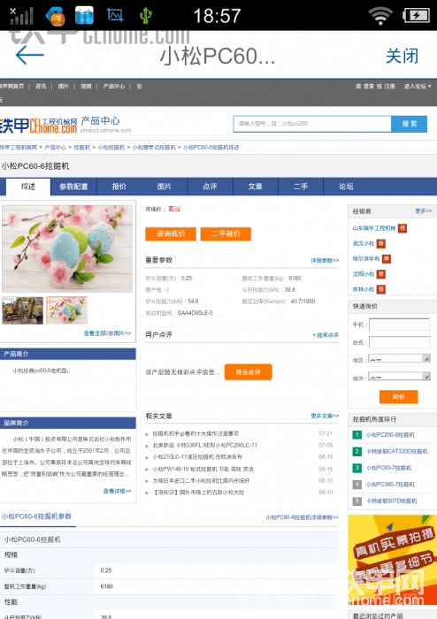
Task: Open the notification icon with badge 3
Action: 55,16
